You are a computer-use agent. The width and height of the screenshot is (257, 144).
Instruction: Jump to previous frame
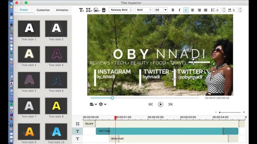pos(151,104)
